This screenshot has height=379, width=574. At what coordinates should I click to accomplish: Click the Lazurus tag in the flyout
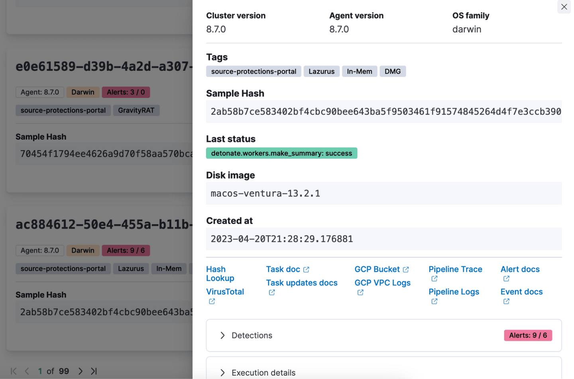(x=321, y=71)
